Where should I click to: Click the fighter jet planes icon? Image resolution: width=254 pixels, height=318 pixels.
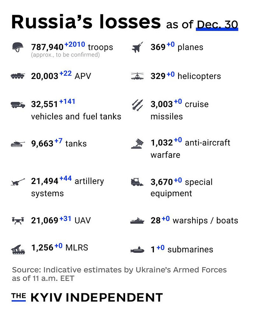coord(137,47)
